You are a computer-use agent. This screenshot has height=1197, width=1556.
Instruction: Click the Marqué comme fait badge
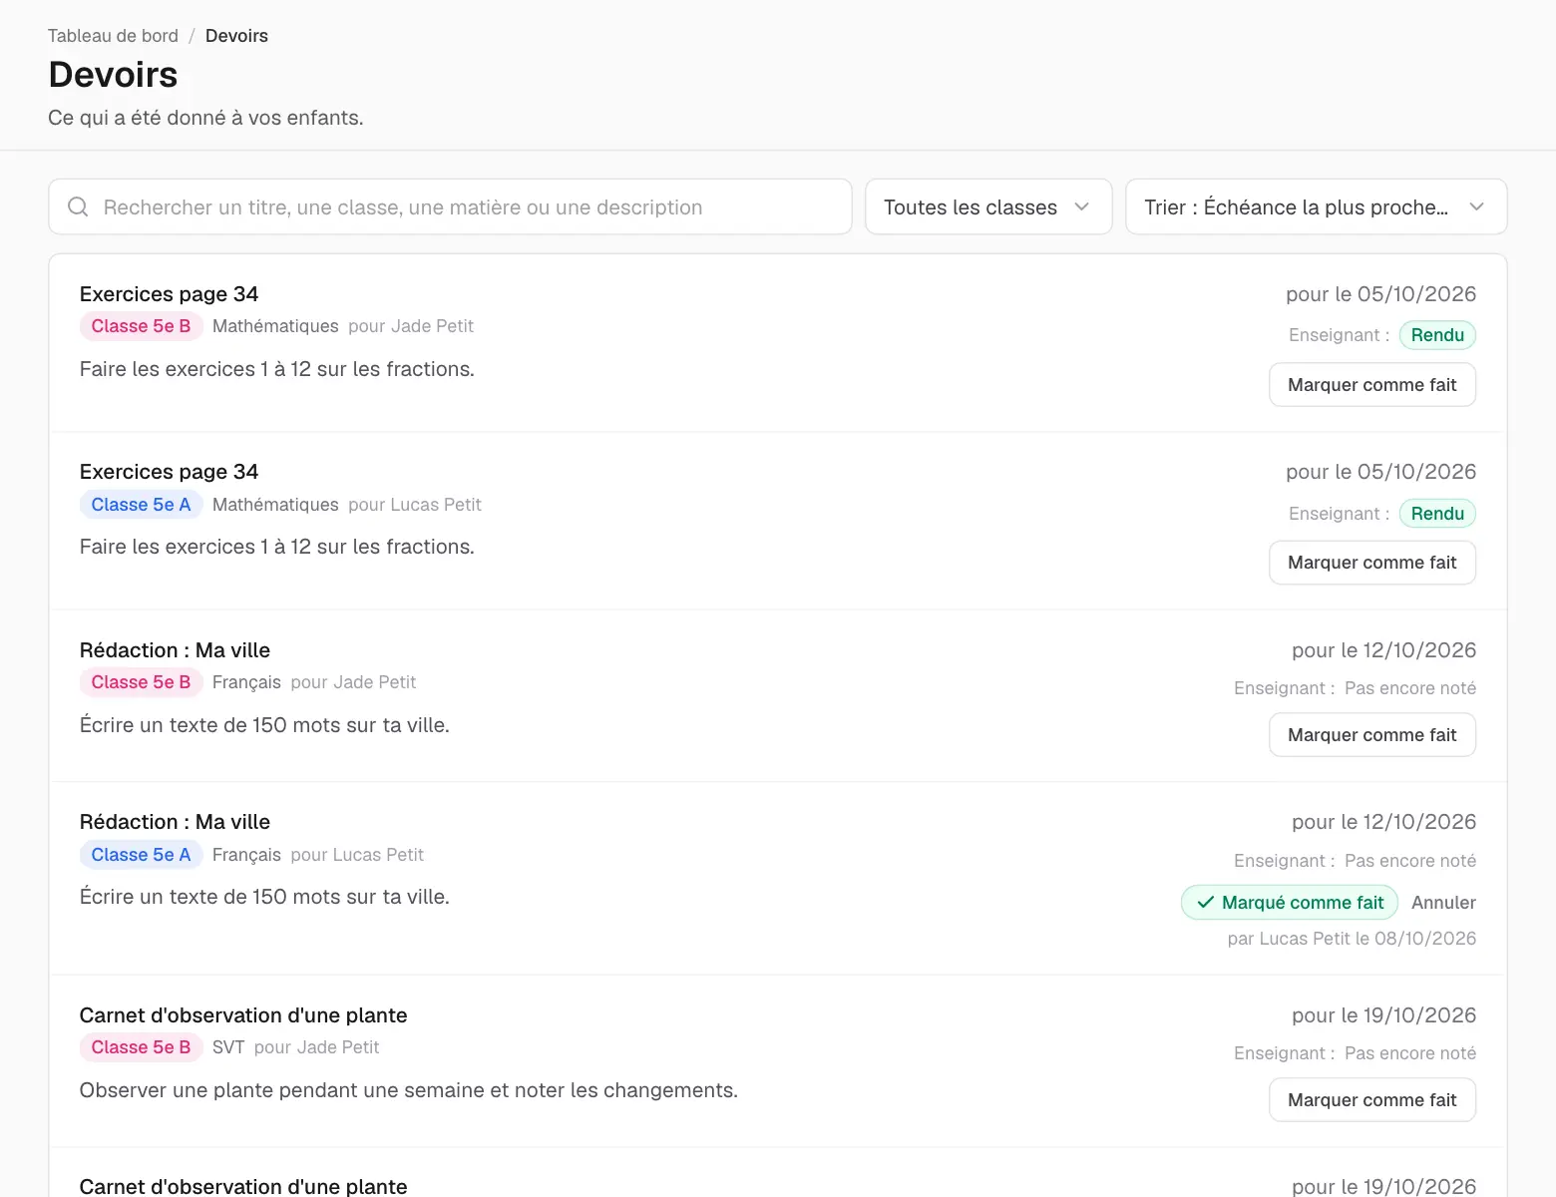[1290, 903]
